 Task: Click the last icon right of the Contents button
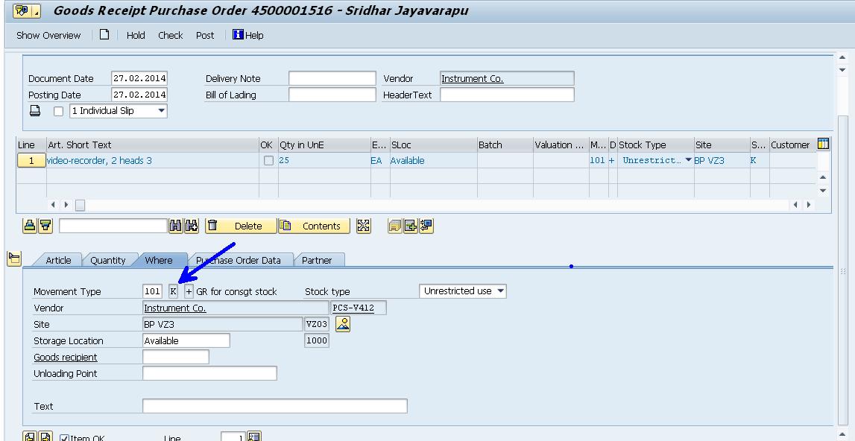[x=426, y=226]
